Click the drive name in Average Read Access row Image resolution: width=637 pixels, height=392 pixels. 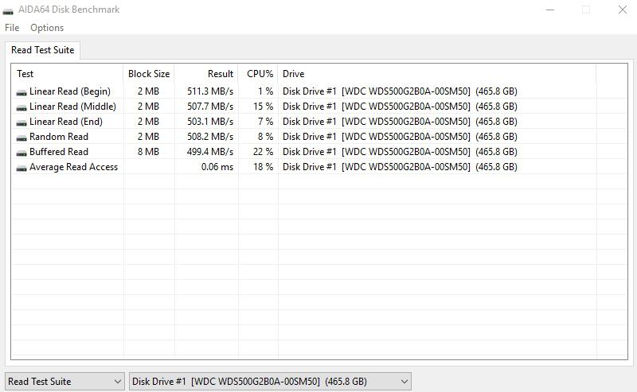pos(400,167)
